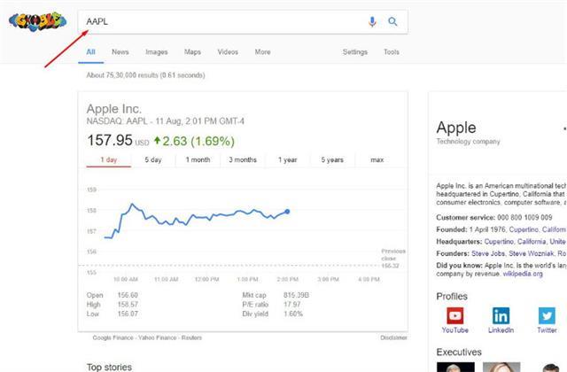
Task: Show the max range stock chart
Action: (x=377, y=159)
